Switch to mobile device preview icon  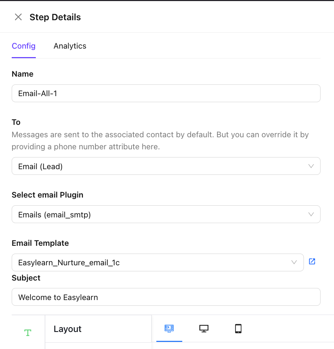[238, 329]
